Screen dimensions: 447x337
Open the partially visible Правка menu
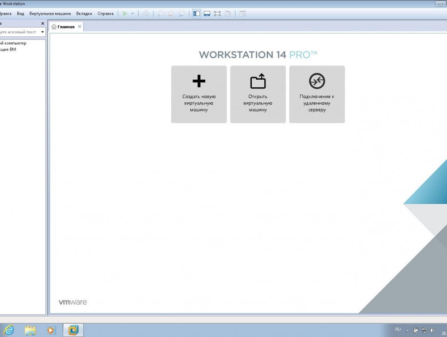coord(6,13)
